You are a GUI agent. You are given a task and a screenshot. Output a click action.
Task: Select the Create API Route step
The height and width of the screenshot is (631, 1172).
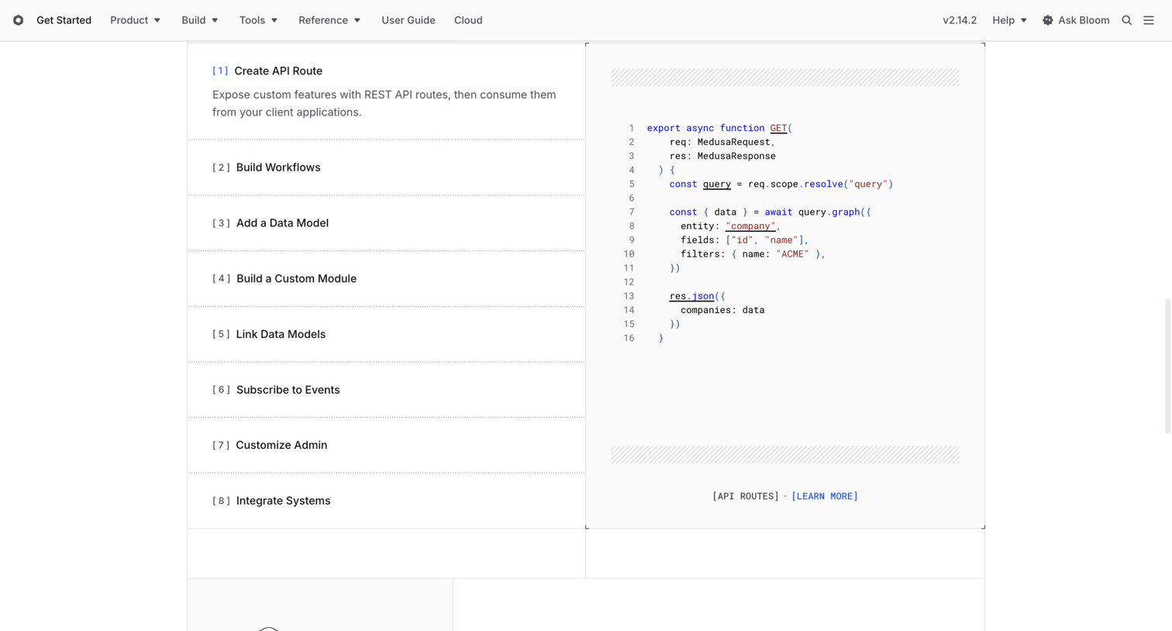click(386, 91)
